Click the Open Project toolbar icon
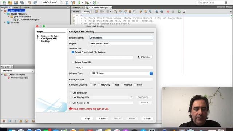Image resolution: width=233 pixels, height=131 pixels. [x=16, y=3]
